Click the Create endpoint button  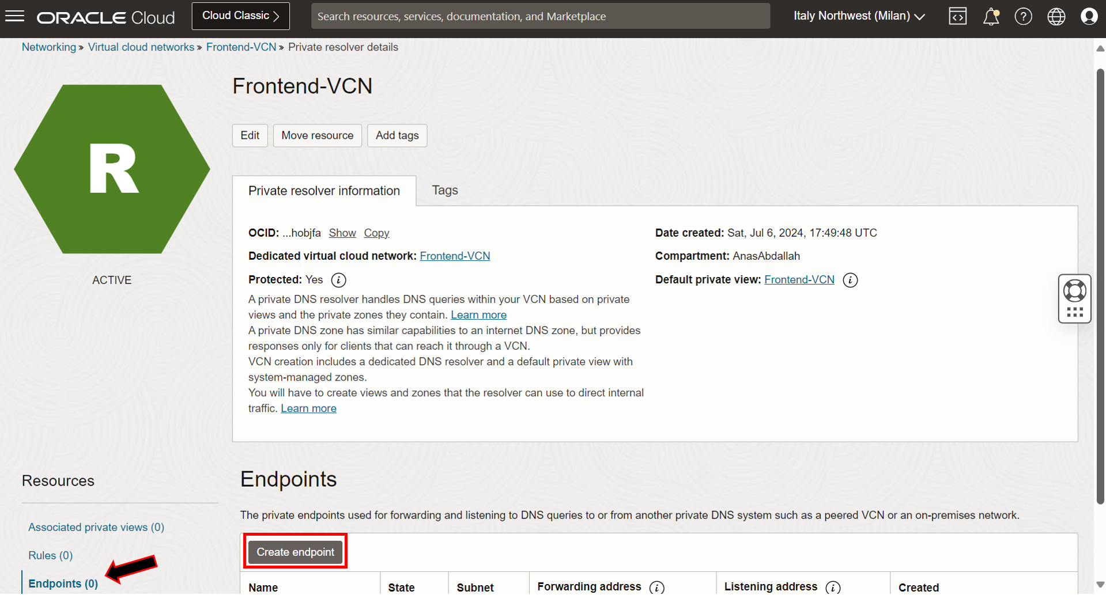(x=296, y=552)
